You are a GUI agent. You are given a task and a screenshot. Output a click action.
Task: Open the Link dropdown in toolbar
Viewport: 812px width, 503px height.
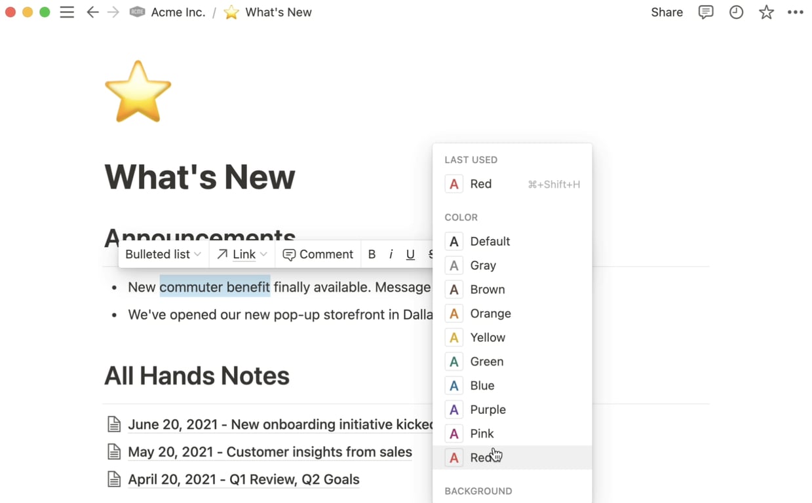pyautogui.click(x=242, y=255)
